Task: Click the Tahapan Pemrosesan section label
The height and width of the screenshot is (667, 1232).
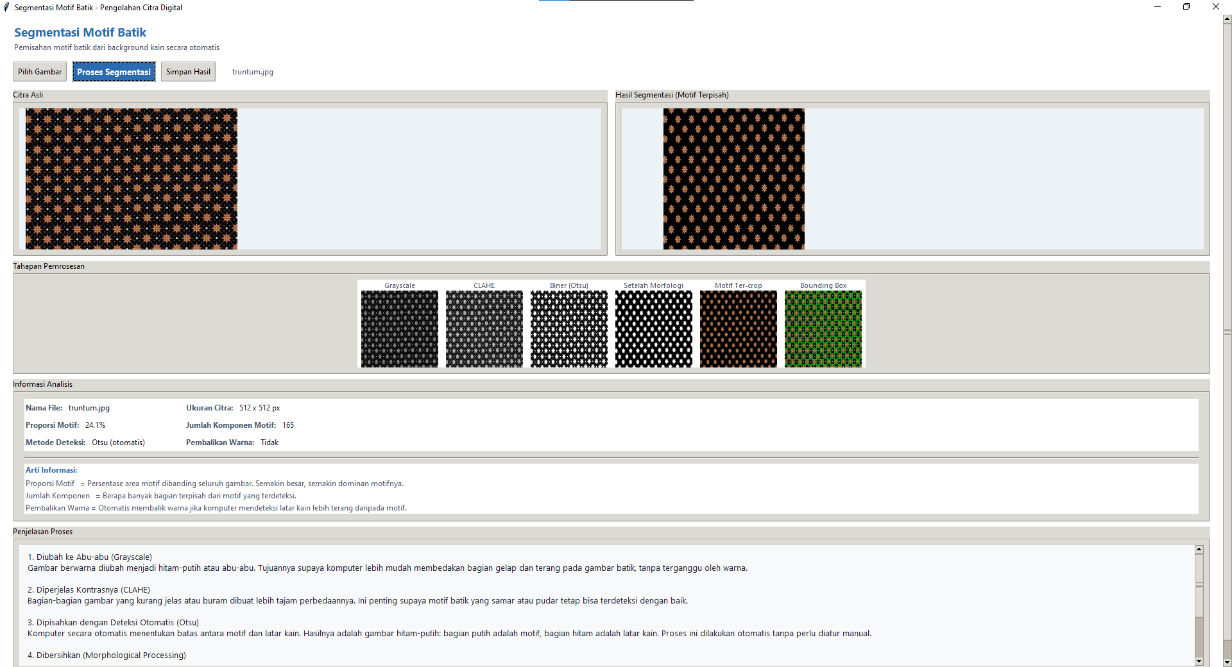Action: (49, 266)
